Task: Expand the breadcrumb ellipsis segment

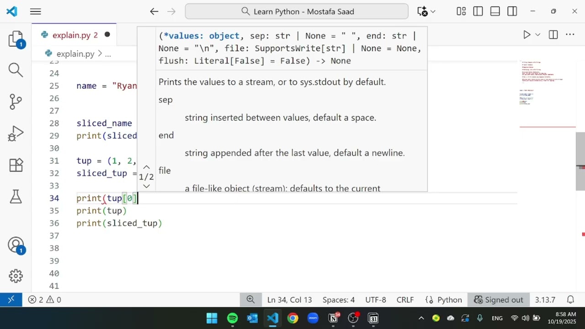Action: pos(108,54)
